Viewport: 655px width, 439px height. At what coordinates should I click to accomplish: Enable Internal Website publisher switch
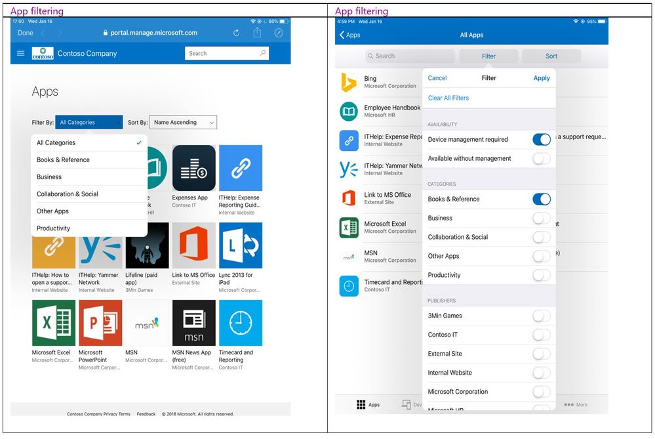pos(542,373)
